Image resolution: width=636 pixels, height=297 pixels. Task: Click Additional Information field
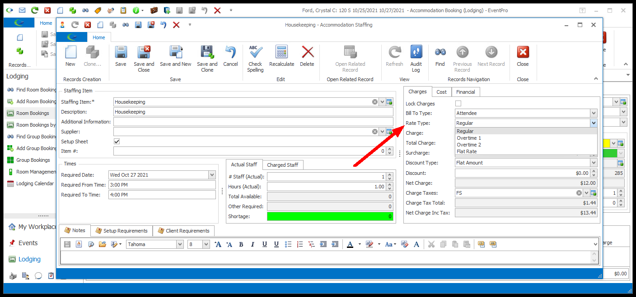253,122
